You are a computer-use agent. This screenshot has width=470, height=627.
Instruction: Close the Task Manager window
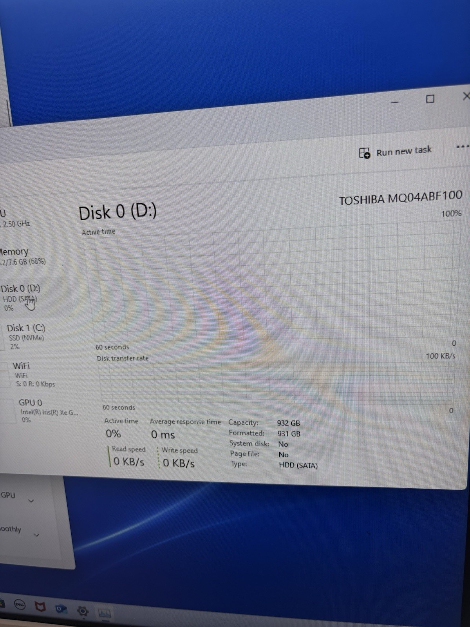[466, 96]
